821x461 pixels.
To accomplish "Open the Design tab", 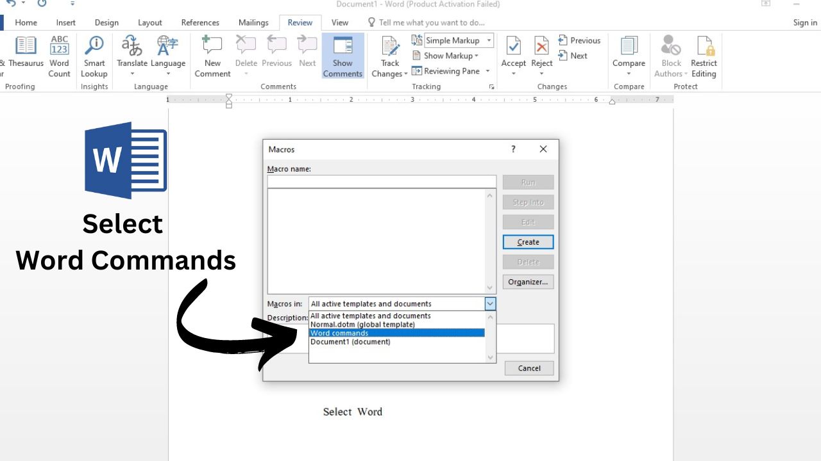I will tap(106, 22).
